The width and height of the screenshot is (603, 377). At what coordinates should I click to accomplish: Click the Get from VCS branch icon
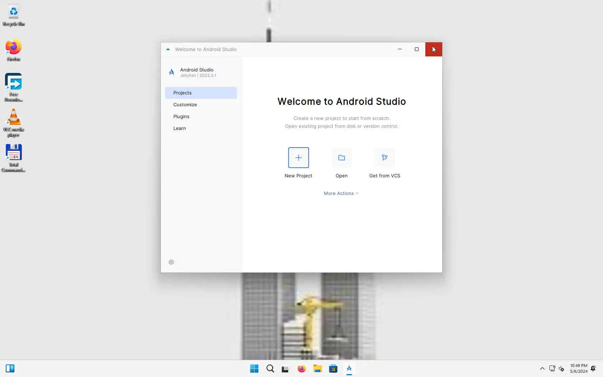click(x=384, y=158)
